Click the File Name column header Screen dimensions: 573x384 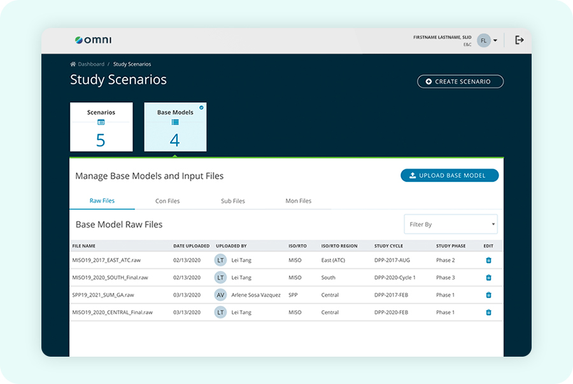click(83, 246)
